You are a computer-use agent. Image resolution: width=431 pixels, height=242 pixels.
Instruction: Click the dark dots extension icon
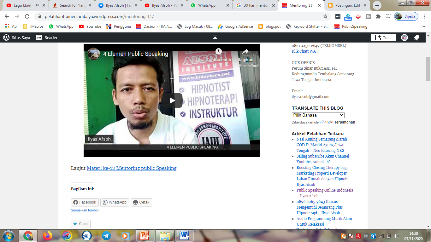tap(338, 16)
